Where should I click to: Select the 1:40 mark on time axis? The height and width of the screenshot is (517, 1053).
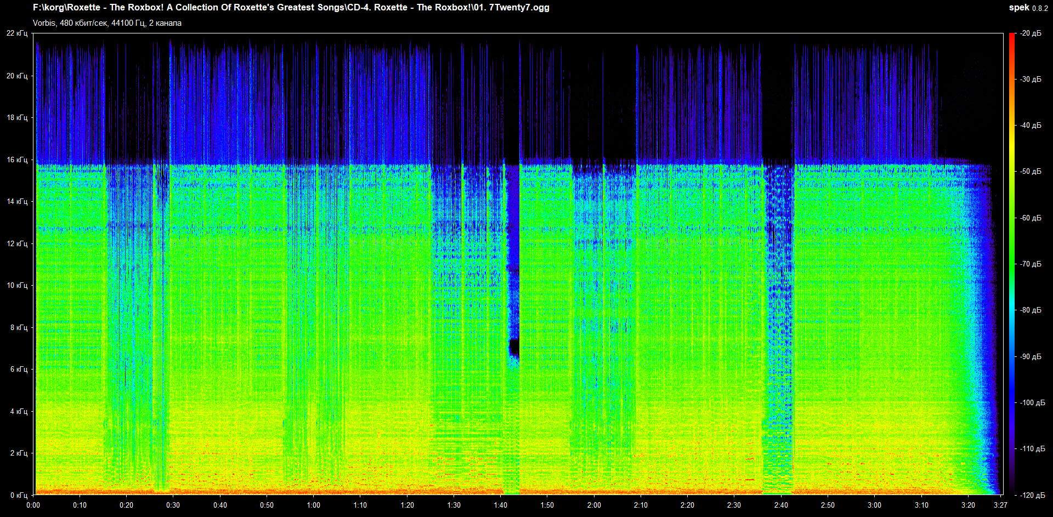pos(500,505)
